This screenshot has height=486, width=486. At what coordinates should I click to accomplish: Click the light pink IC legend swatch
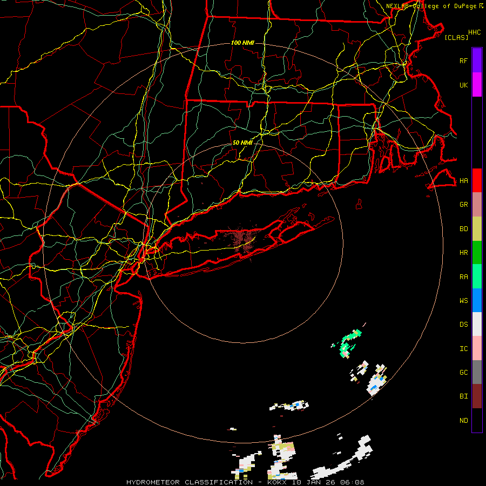click(477, 348)
